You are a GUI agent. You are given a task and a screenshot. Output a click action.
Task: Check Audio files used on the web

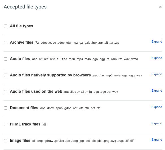[6, 92]
